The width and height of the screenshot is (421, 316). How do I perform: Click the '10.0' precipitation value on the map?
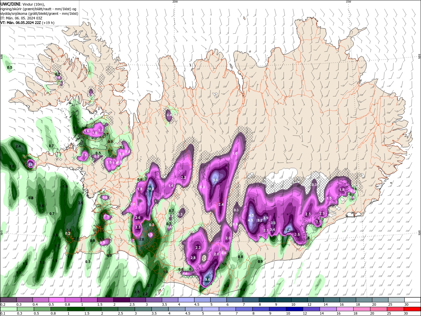click(151, 189)
